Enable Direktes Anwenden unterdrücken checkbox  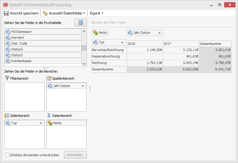(x=7, y=155)
